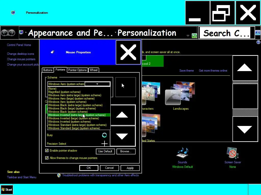Click the Personalization window title icon
The width and height of the screenshot is (261, 195).
[x=13, y=13]
